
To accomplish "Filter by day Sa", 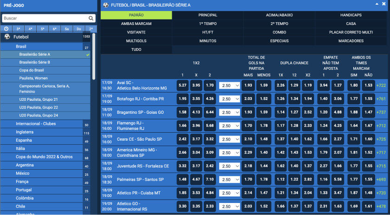I will tap(67, 29).
